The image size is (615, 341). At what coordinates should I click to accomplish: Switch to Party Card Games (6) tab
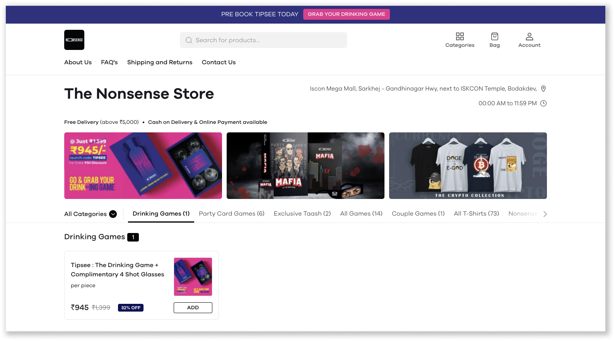pyautogui.click(x=232, y=214)
